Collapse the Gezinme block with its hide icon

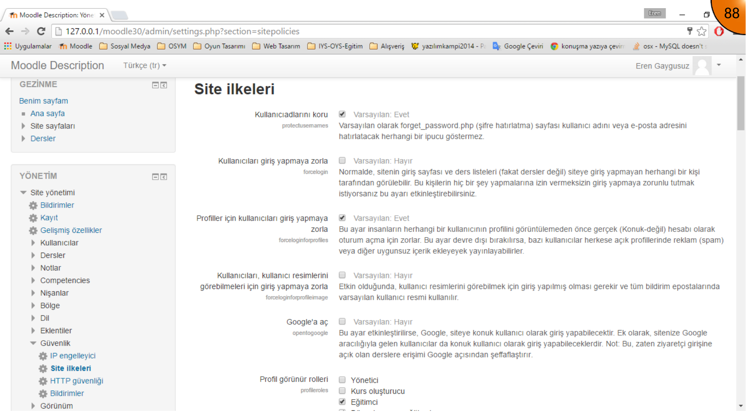pos(155,85)
